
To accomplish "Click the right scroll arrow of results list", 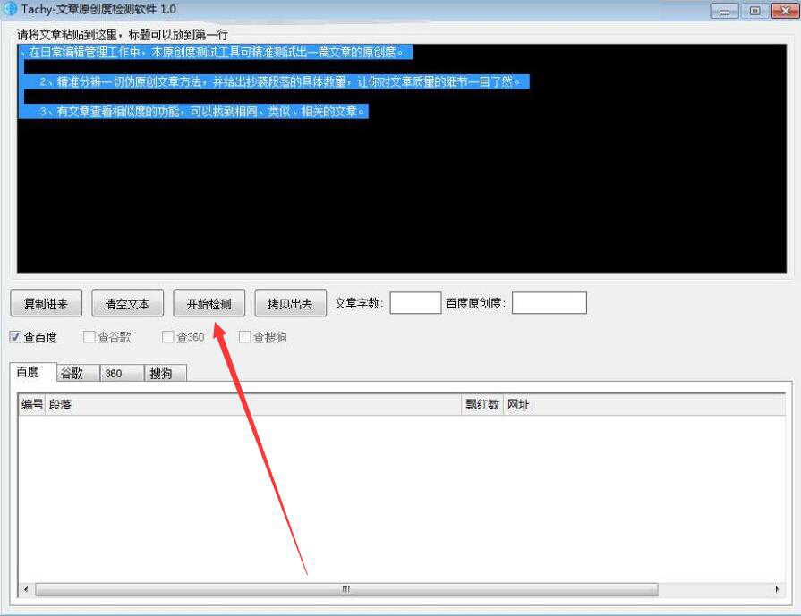I will 777,589.
